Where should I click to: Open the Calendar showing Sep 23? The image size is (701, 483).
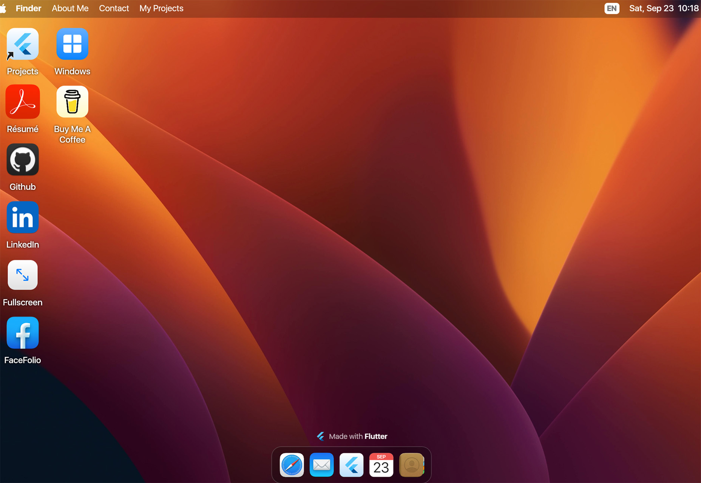pyautogui.click(x=381, y=465)
